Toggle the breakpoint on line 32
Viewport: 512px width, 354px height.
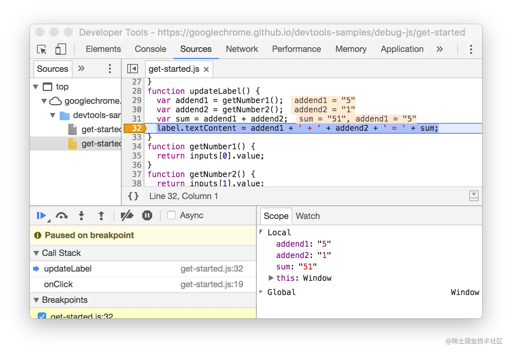click(135, 128)
